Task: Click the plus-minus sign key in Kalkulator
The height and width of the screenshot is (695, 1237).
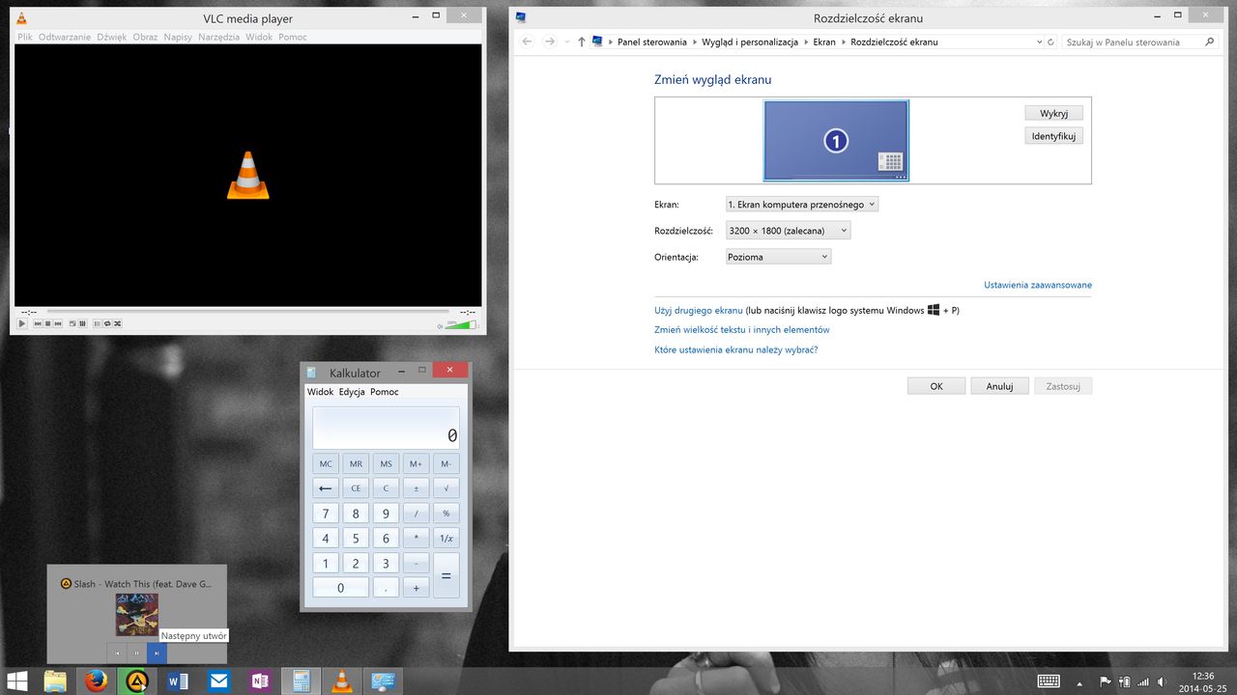Action: click(x=416, y=488)
